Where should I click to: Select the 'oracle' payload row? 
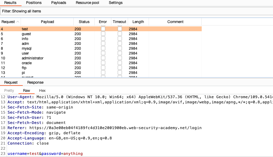coord(101,63)
